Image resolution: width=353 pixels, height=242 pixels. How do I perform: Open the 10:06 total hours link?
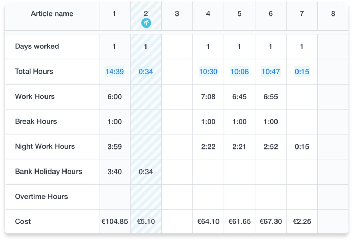click(x=239, y=71)
